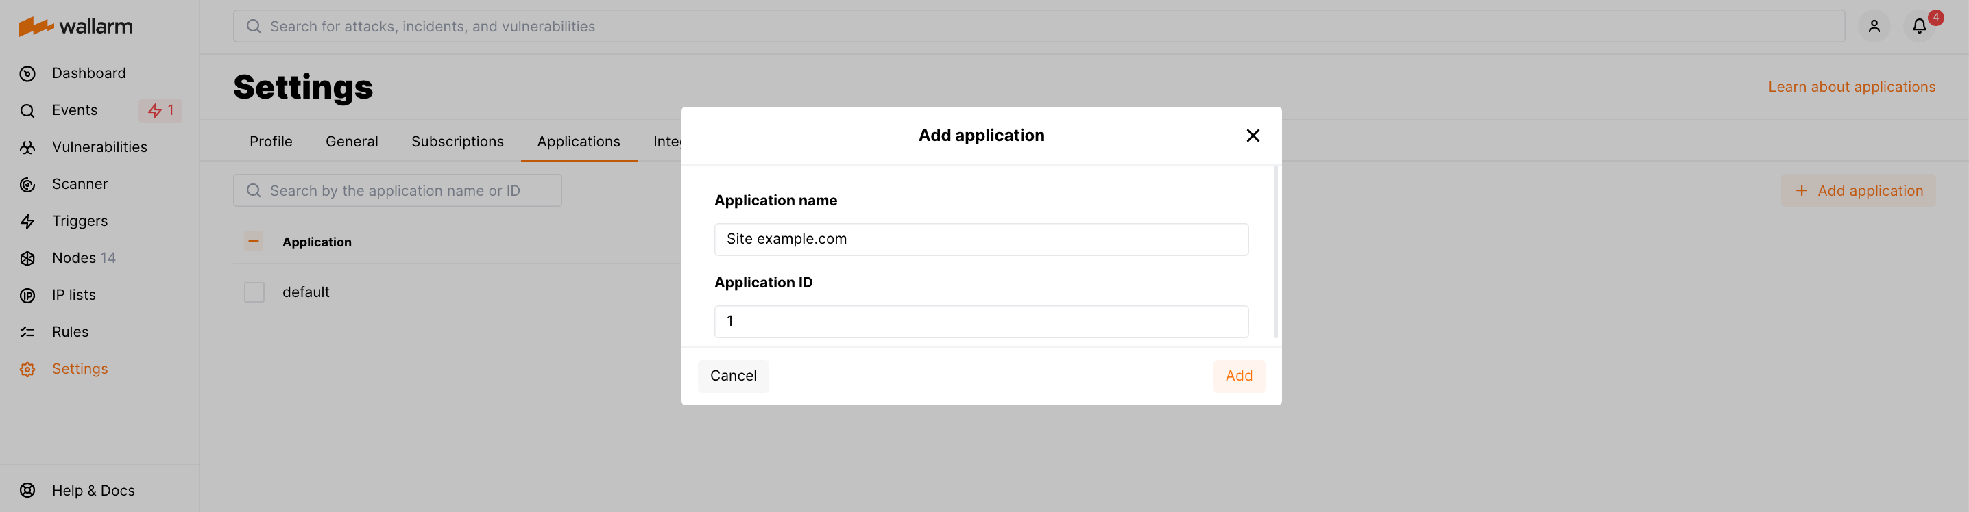Viewport: 1969px width, 512px height.
Task: Focus the Application ID field
Action: (x=980, y=321)
